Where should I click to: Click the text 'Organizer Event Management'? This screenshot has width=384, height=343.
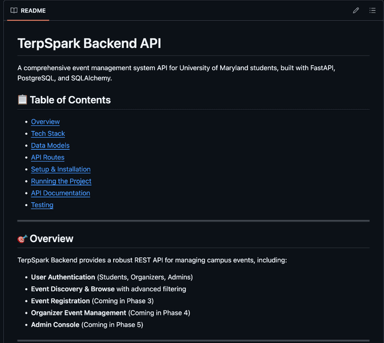(x=79, y=313)
